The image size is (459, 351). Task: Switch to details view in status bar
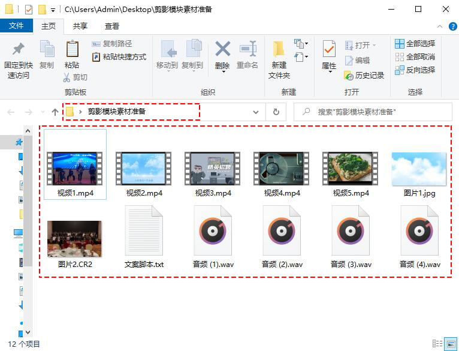(437, 344)
